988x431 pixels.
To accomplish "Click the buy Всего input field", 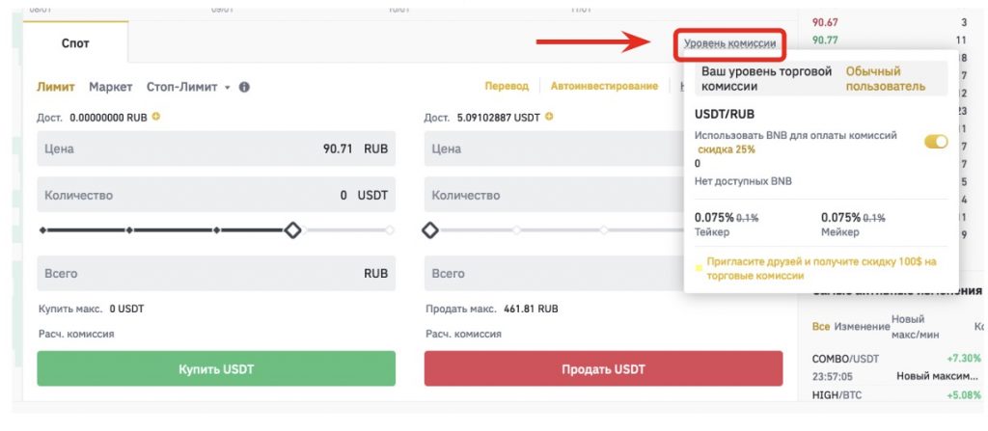I will [216, 273].
